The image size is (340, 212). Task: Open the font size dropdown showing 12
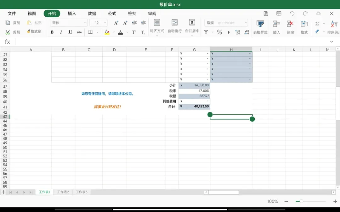point(99,23)
